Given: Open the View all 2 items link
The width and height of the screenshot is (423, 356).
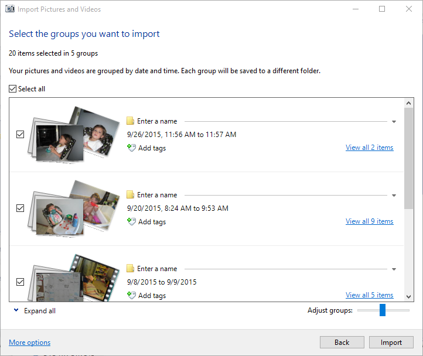Looking at the screenshot, I should [369, 148].
